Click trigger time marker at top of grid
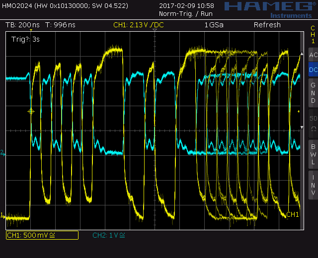The height and width of the screenshot is (258, 318). [x=155, y=34]
